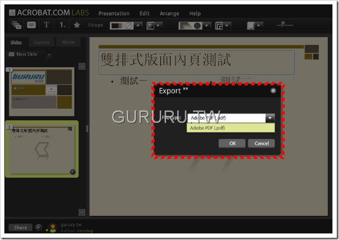Select slide 2 thumbnail
Screen dimensions: 339x240
42,149
